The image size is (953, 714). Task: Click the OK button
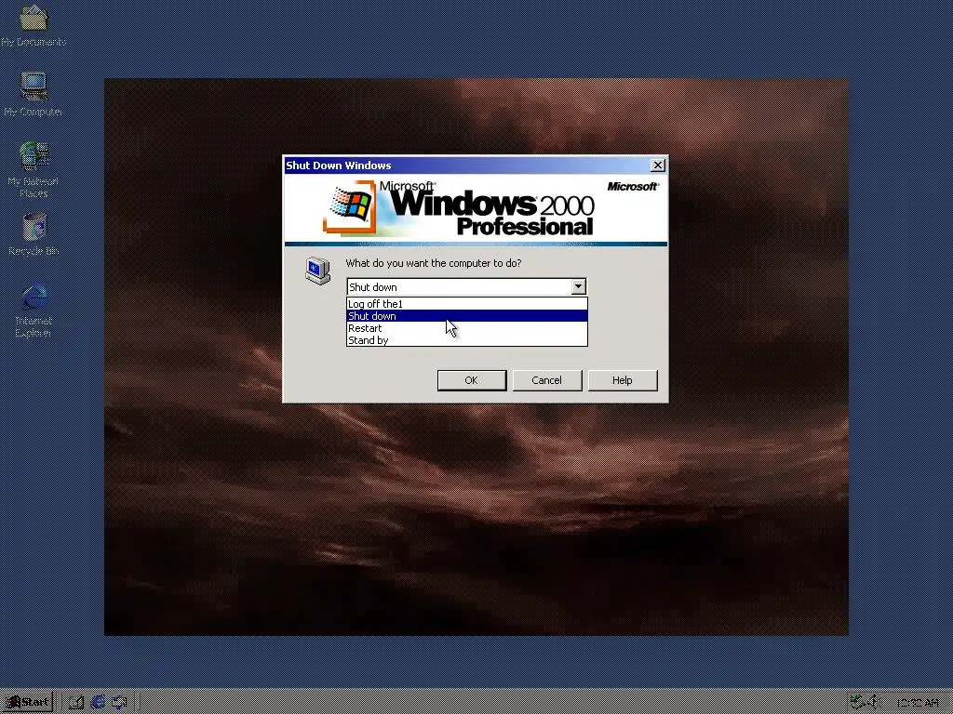(472, 380)
